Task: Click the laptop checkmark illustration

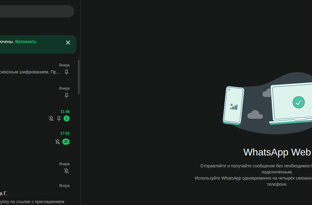Action: tap(299, 102)
